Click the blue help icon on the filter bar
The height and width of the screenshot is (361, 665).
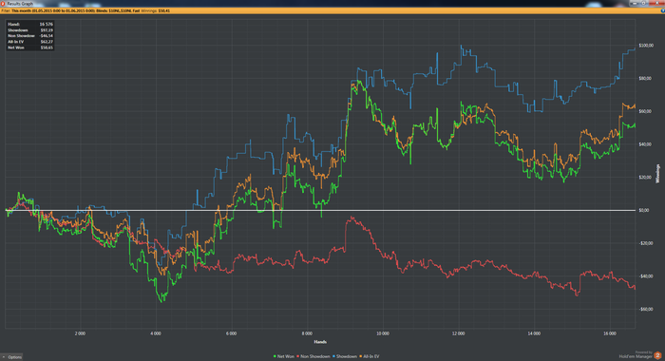coord(663,10)
